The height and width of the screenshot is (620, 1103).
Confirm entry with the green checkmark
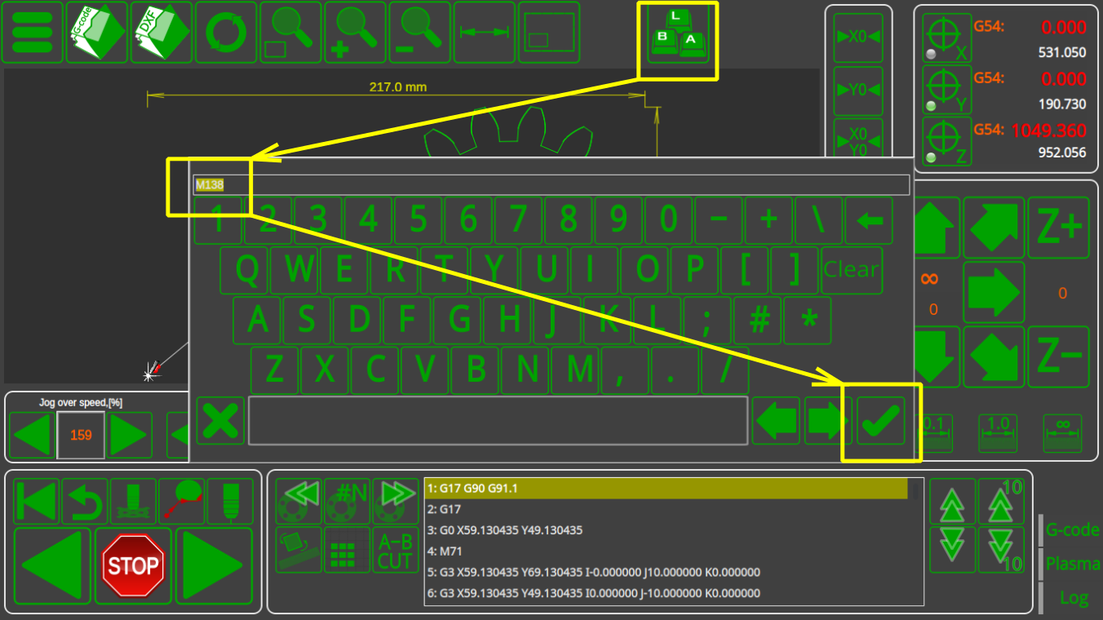(880, 421)
